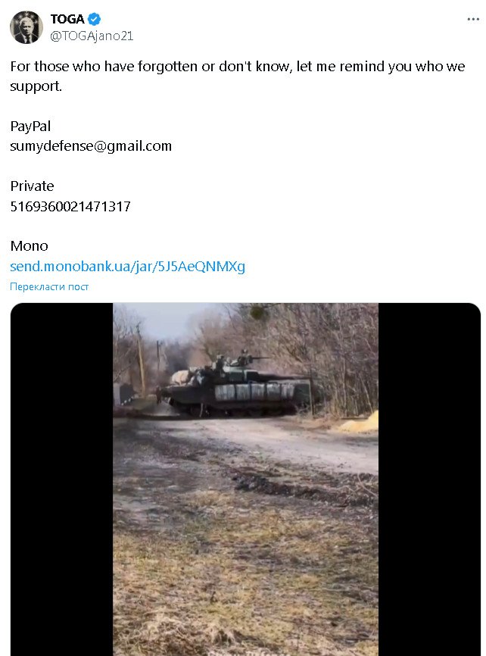The width and height of the screenshot is (486, 656).
Task: Play the tank video in the post
Action: (245, 479)
